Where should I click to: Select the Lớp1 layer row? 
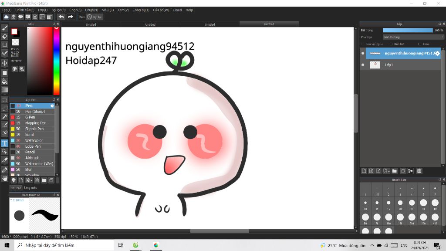(x=401, y=65)
